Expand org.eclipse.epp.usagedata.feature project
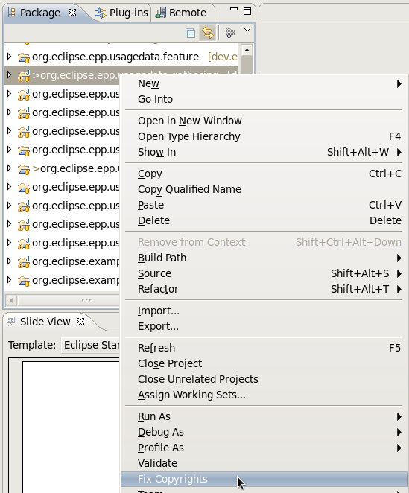Viewport: 409px width, 493px height. 10,57
